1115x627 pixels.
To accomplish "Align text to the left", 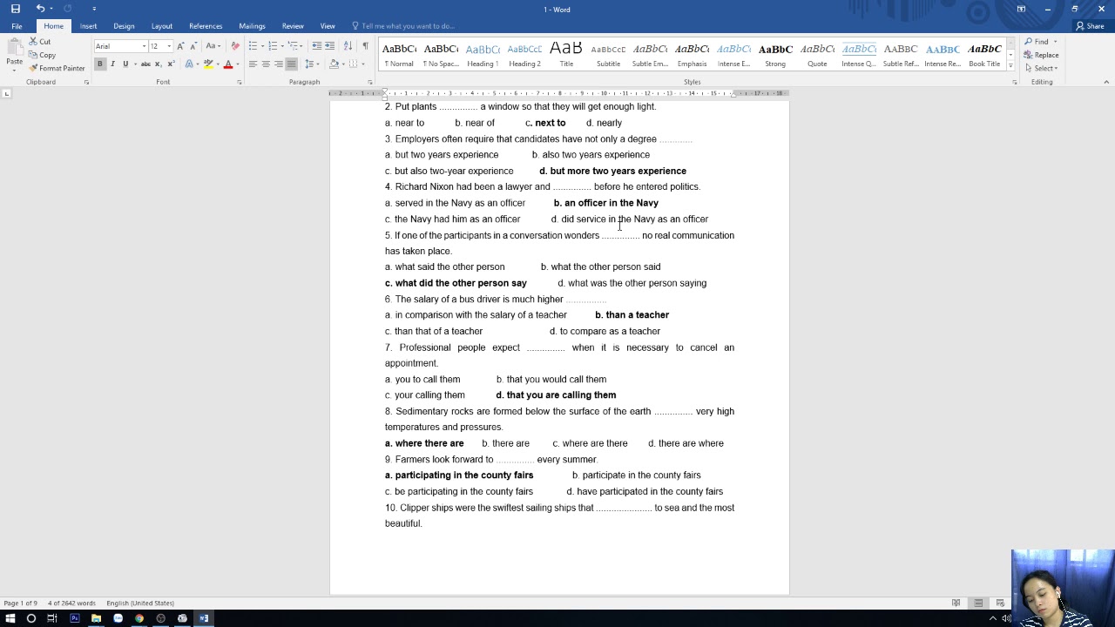I will (x=253, y=64).
